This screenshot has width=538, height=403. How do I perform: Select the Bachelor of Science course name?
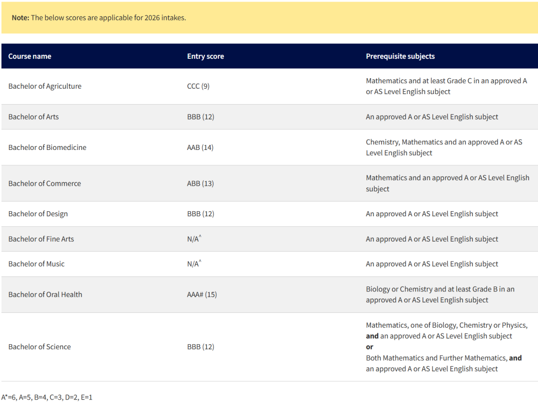click(x=39, y=347)
